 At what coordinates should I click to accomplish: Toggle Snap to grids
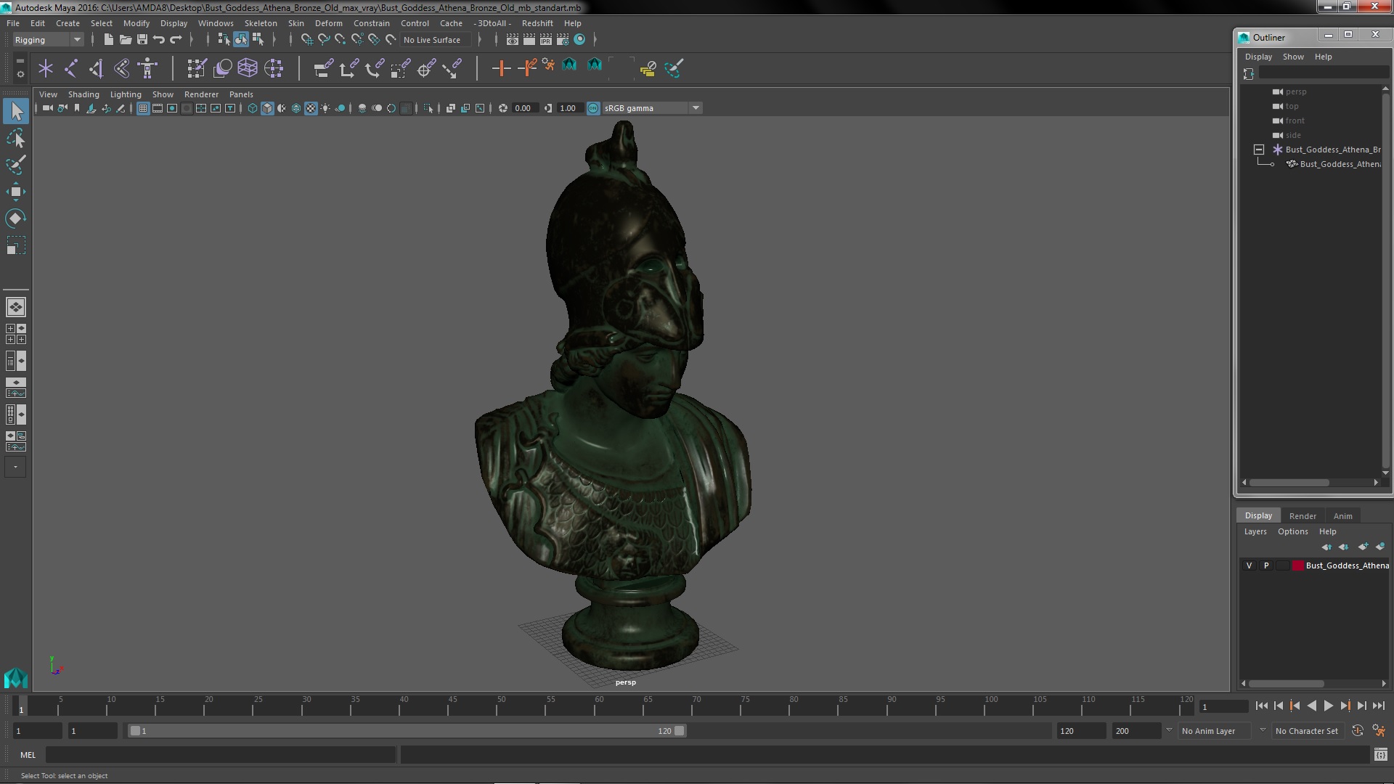point(306,39)
